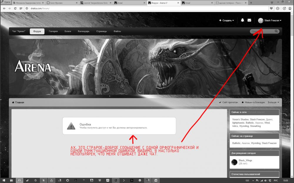Click the Slash Freezen avatar picture

pos(260,21)
